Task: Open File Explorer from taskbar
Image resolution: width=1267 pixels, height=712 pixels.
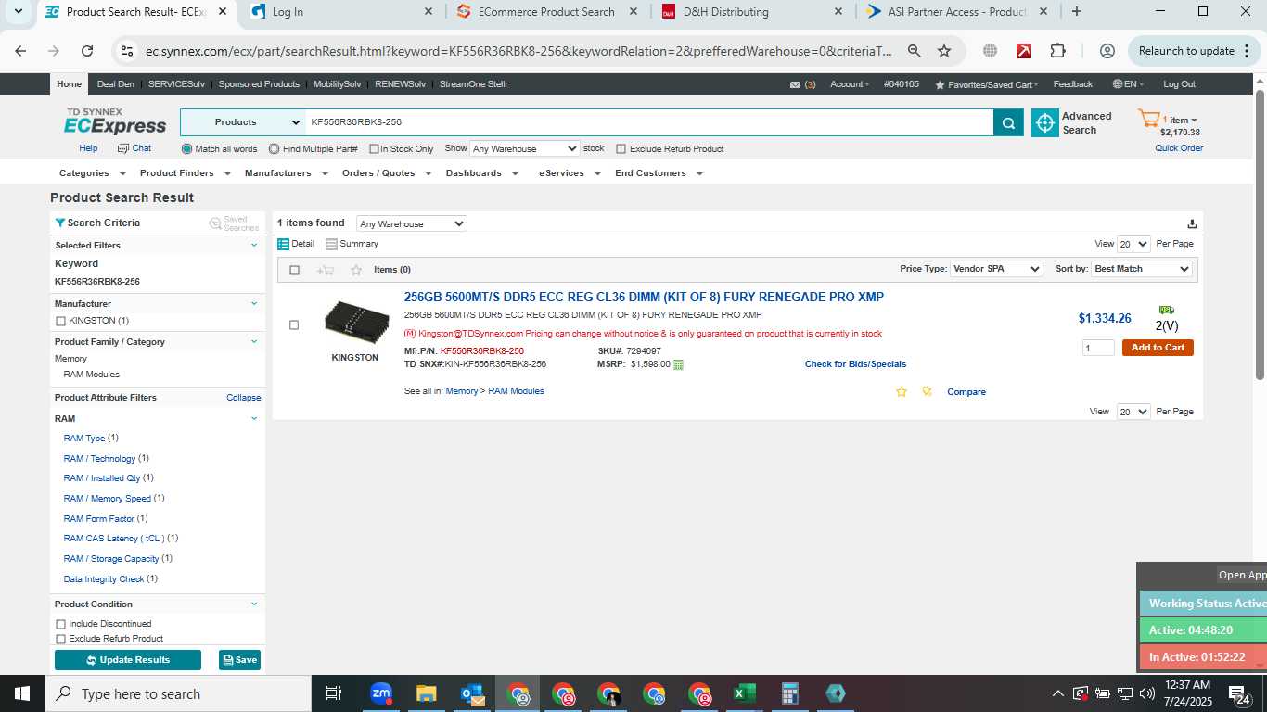Action: (426, 693)
